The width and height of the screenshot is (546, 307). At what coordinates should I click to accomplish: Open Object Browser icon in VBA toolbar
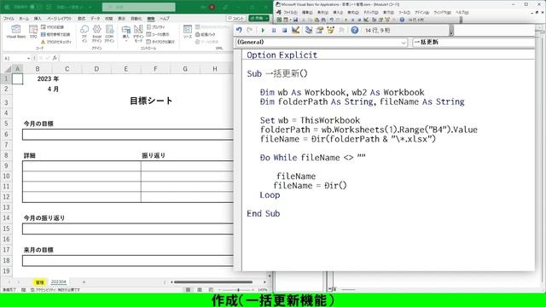pyautogui.click(x=330, y=31)
